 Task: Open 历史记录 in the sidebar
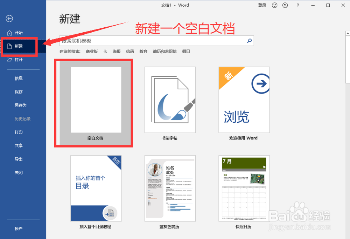coord(22,119)
